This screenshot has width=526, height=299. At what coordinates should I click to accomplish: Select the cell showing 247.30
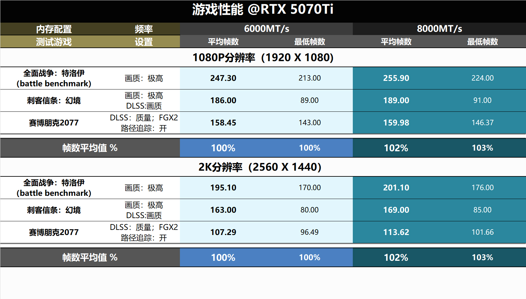click(223, 78)
